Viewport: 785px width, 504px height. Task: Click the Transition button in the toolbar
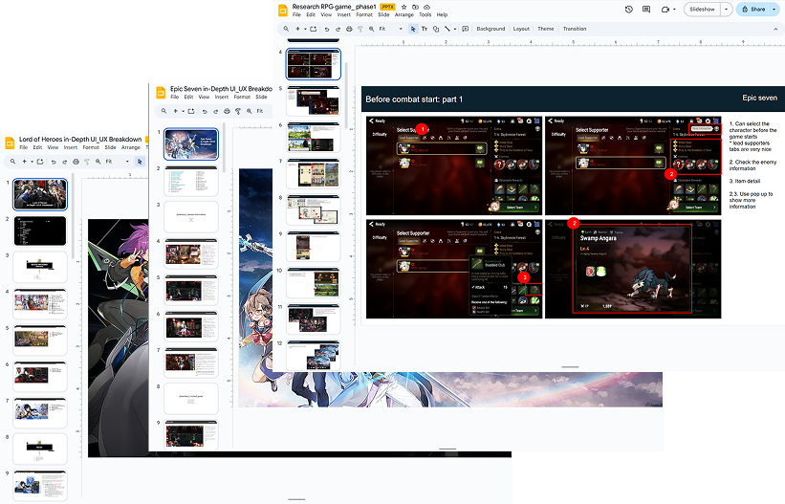tap(575, 29)
